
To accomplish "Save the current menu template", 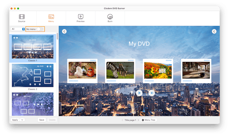I will (42, 120).
